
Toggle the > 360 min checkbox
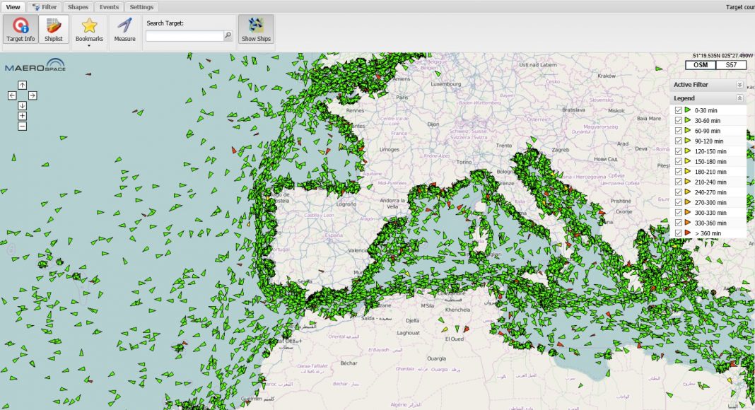coord(679,233)
